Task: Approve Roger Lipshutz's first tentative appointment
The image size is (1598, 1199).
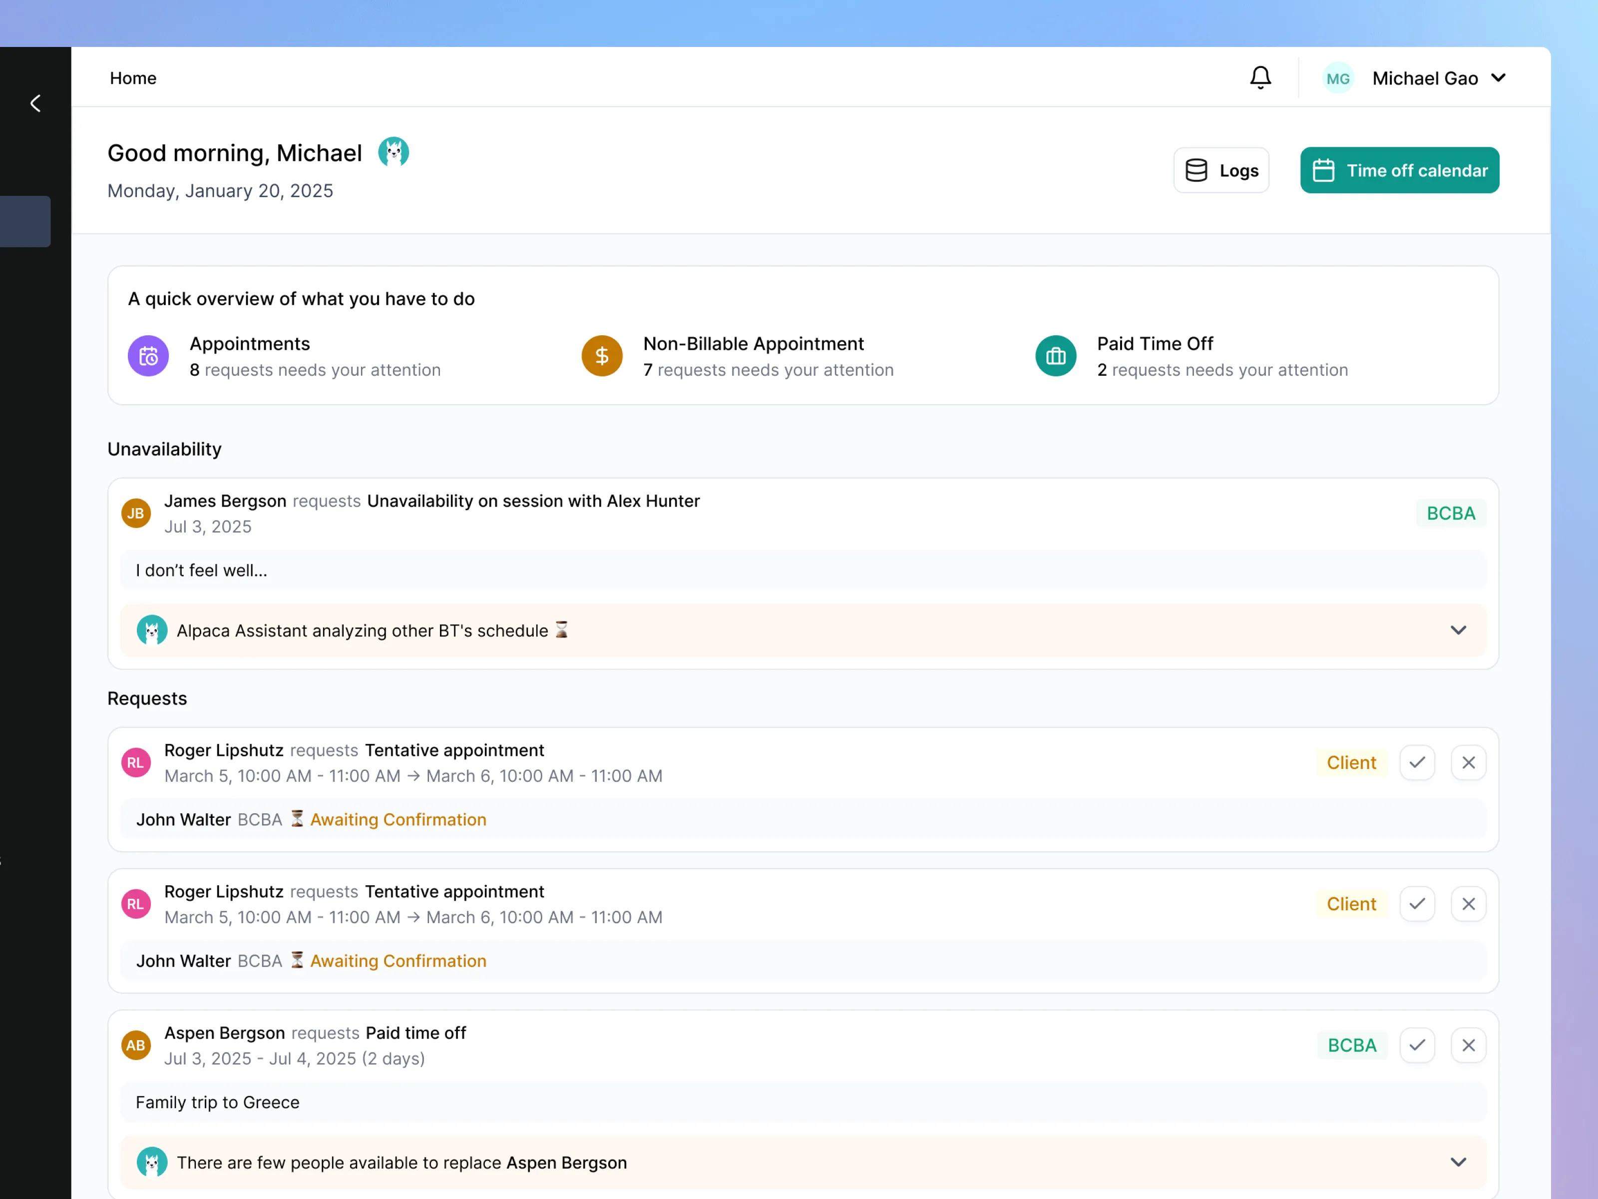Action: [1417, 762]
